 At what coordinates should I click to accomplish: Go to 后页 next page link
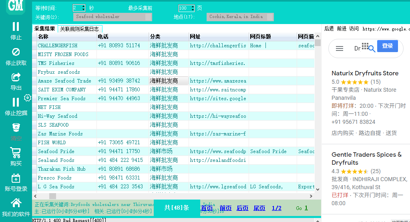tap(242, 208)
